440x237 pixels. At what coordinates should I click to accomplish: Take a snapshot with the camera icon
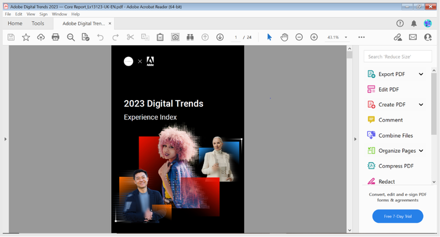[175, 37]
